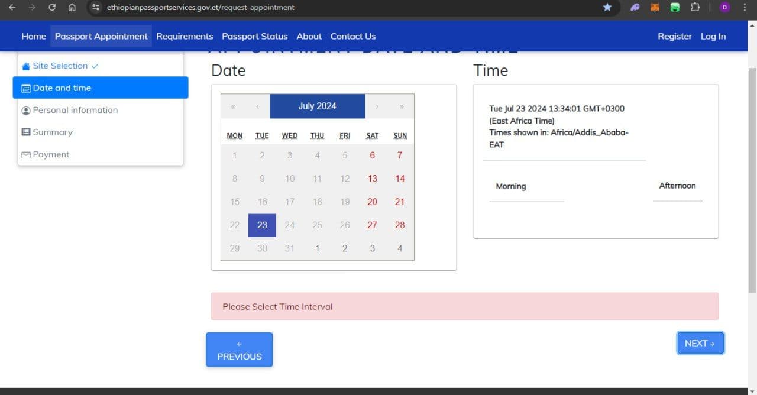Go to the Requirements page

[x=185, y=36]
